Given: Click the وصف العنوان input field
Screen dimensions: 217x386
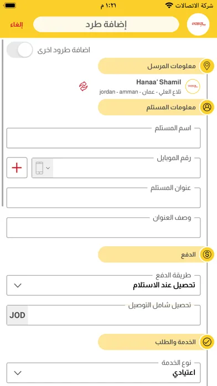Looking at the screenshot, I should click(104, 228).
